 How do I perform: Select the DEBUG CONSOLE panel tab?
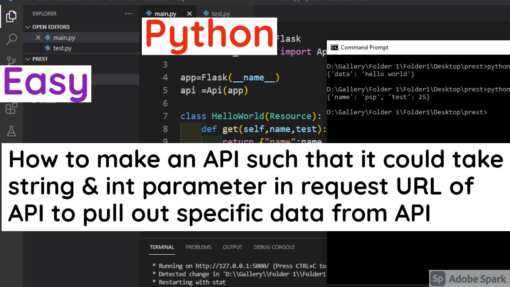click(x=274, y=247)
